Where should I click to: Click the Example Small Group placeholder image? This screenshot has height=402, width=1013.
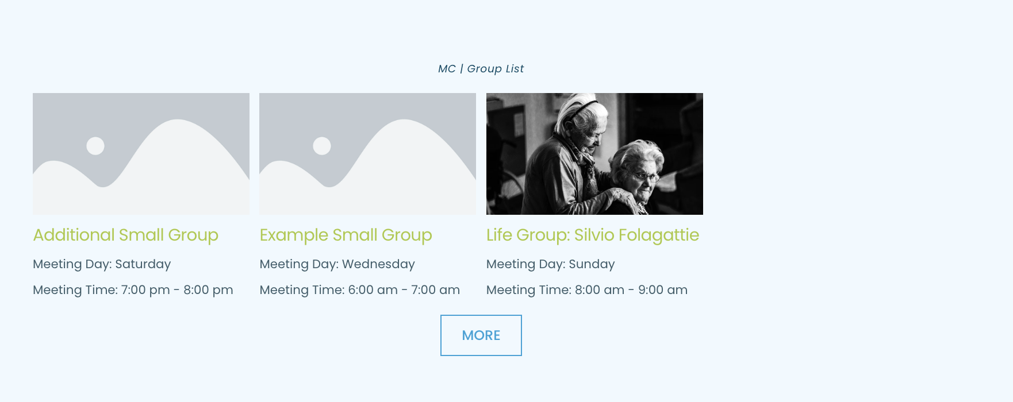coord(367,153)
